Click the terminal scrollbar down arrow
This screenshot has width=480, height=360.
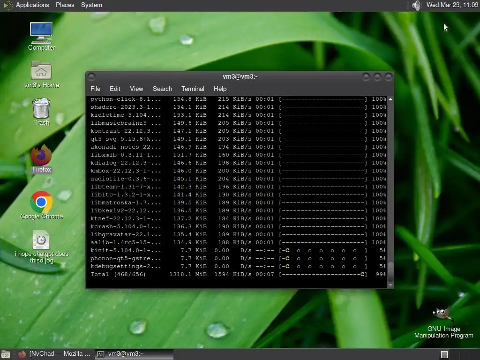point(390,285)
